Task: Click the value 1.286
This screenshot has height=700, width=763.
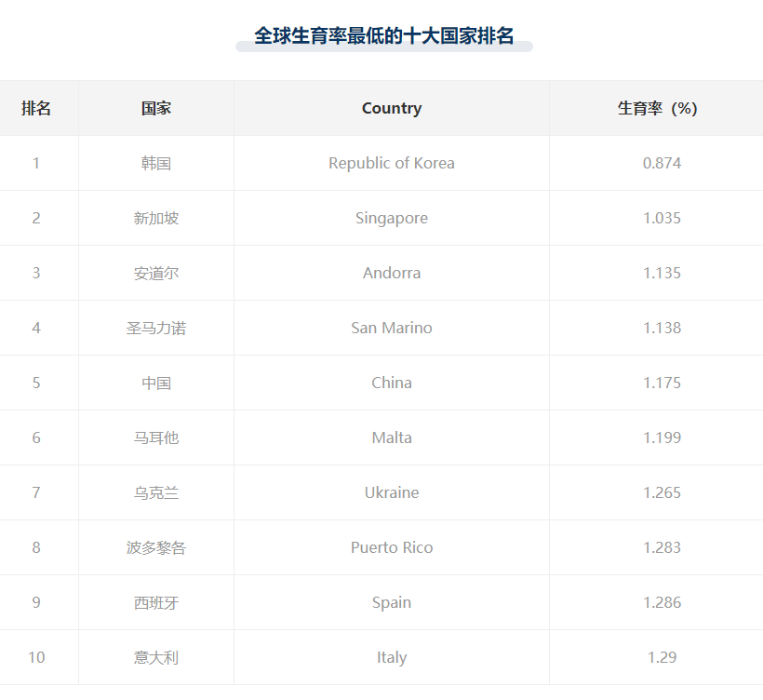Action: click(x=662, y=603)
